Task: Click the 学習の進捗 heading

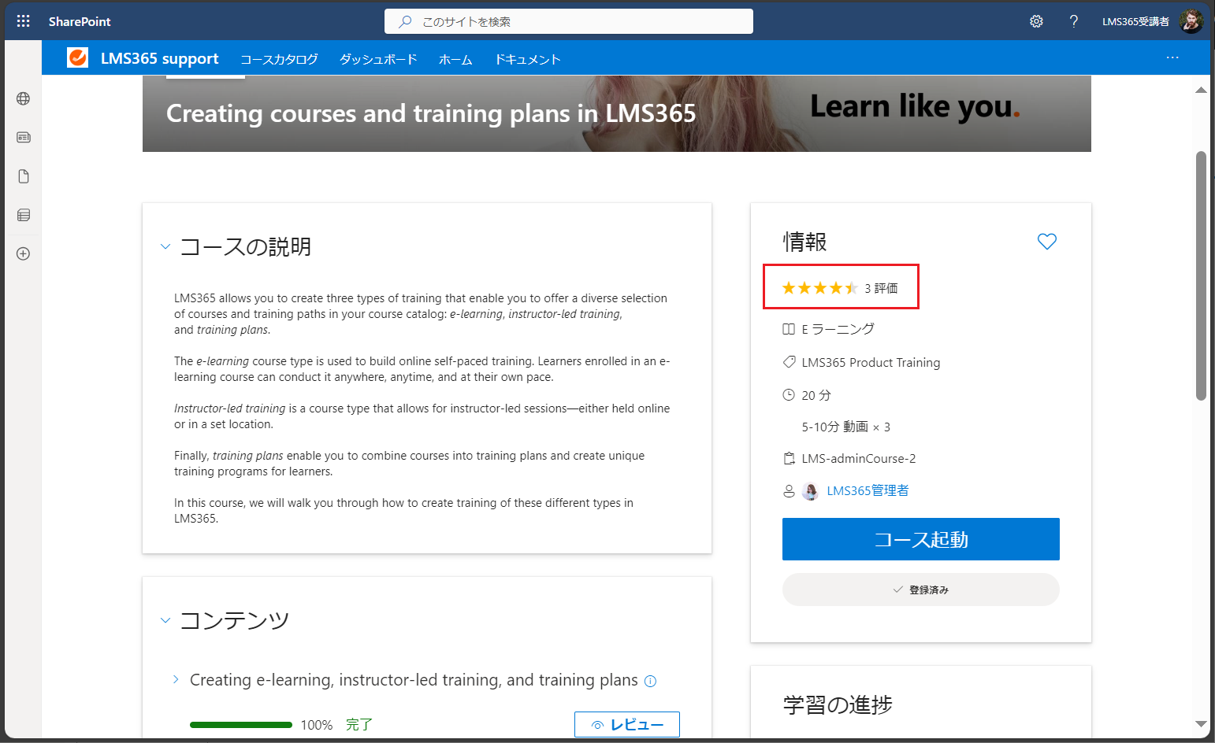Action: 838,704
